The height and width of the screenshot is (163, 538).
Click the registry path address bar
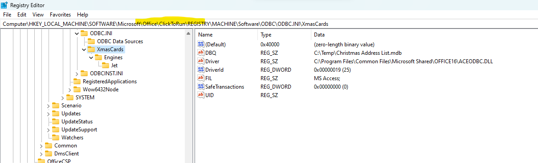(269, 24)
